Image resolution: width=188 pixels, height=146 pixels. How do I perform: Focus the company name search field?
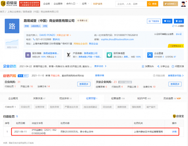pos(131,4)
